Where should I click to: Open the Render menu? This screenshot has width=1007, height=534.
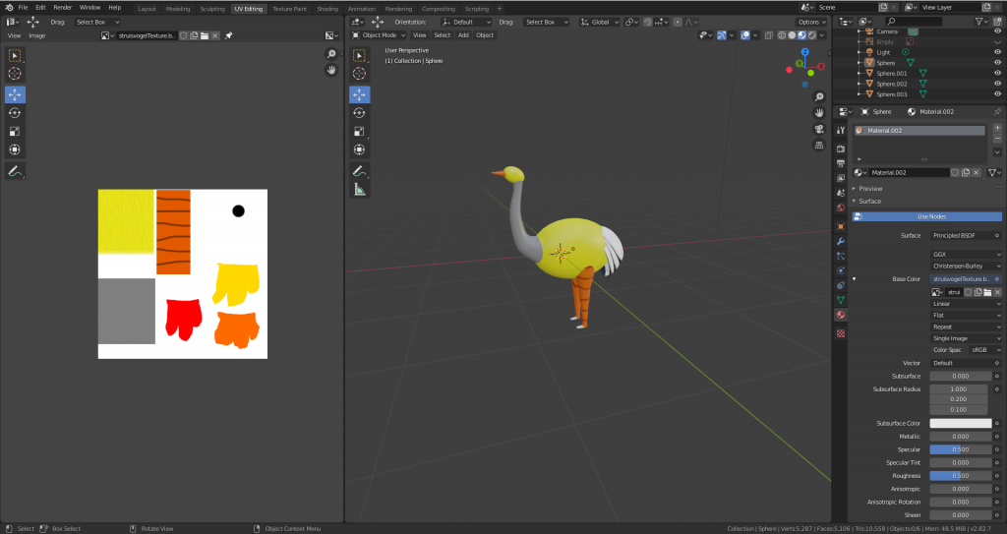coord(62,8)
